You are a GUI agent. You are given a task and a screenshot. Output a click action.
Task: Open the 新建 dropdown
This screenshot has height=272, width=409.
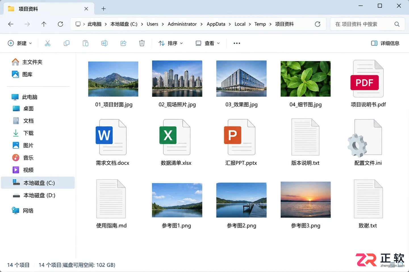coord(20,43)
